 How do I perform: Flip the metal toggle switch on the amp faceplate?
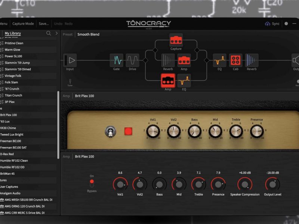tap(110, 131)
